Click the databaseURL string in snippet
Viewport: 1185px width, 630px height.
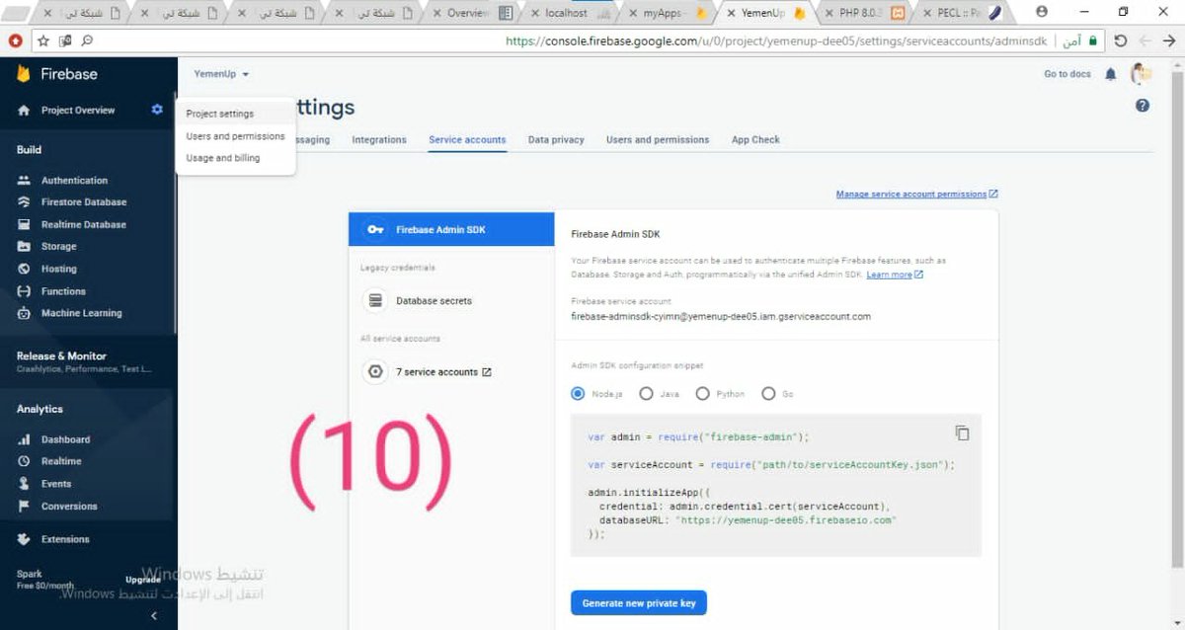coord(786,519)
